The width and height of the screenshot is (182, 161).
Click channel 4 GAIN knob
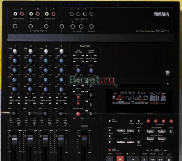(x=61, y=51)
